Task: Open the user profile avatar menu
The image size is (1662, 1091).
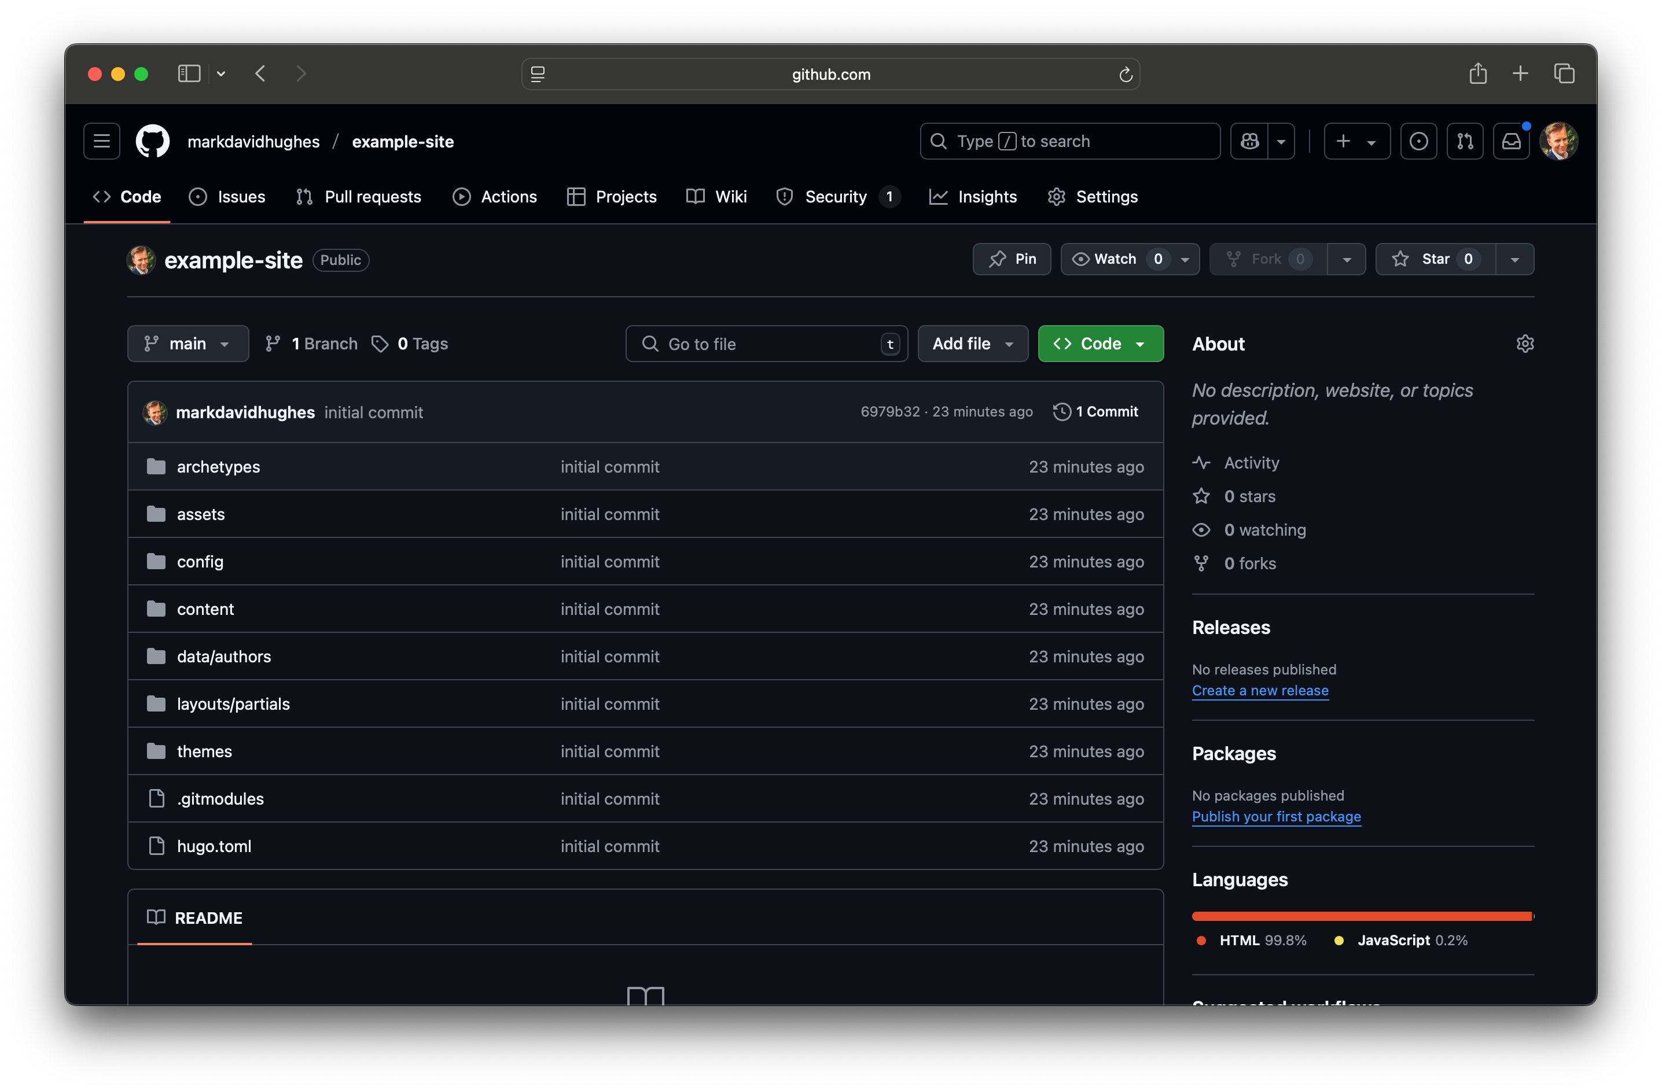Action: [1558, 141]
